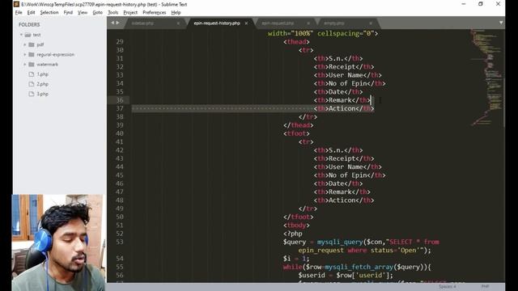This screenshot has height=291, width=518.
Task: Open the Preferences menu
Action: coord(155,13)
